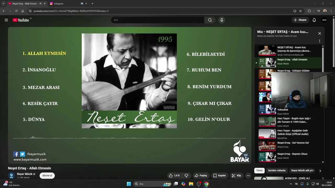This screenshot has height=188, width=335.
Task: Play Acem kızı Çırpınıp da Şanova'ya playlist item
Action: [x=288, y=51]
